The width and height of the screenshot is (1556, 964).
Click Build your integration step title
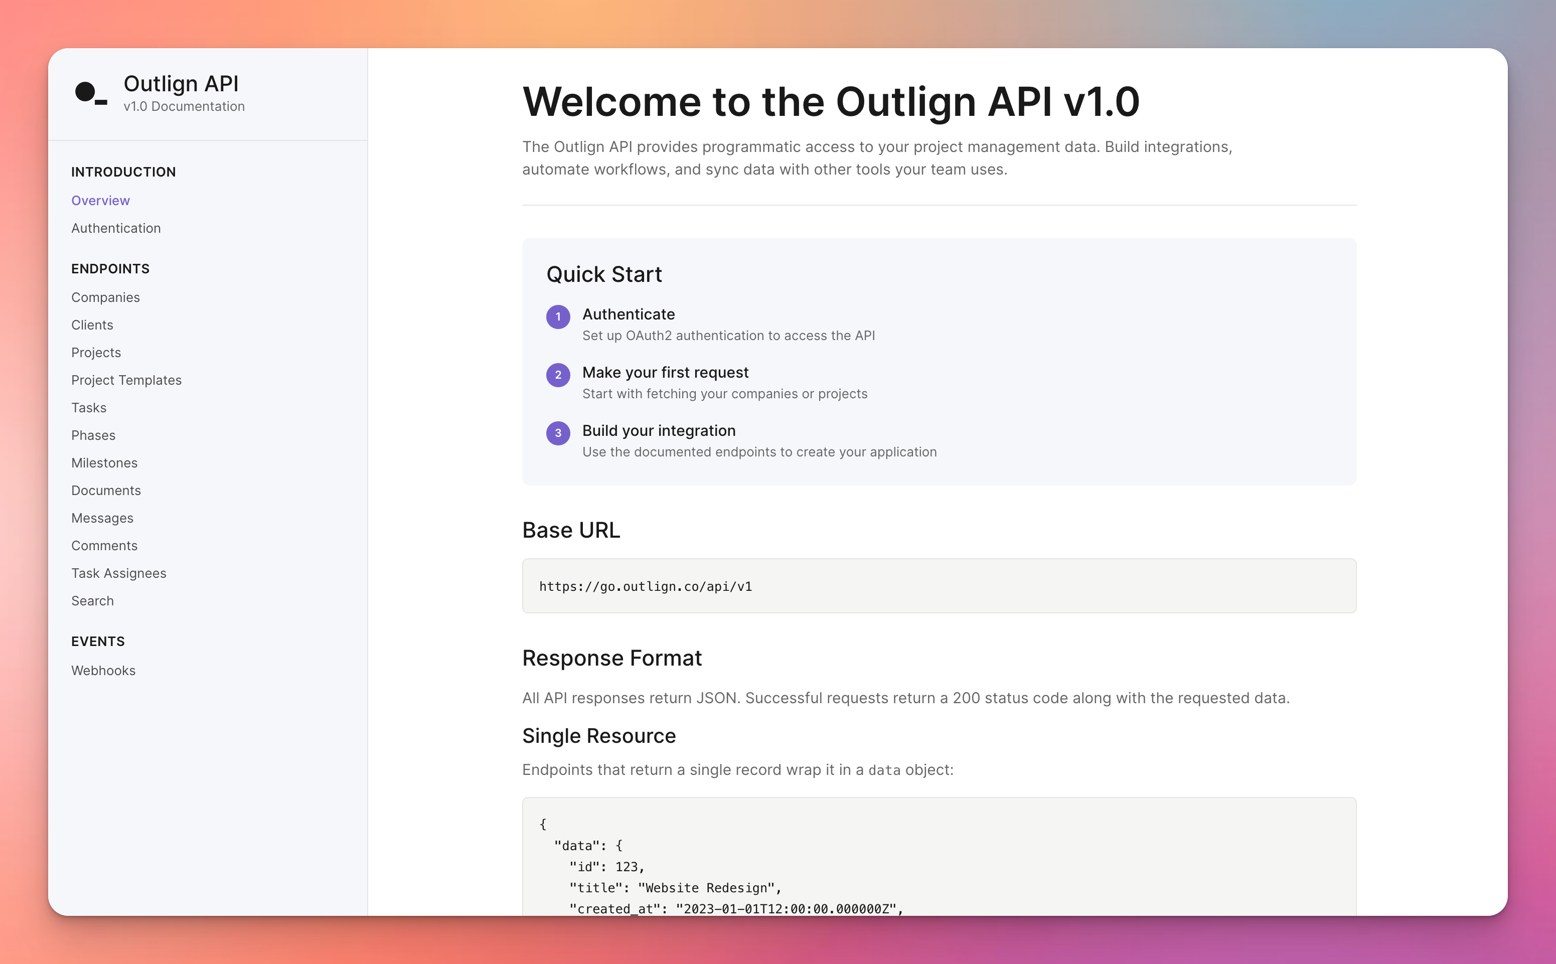(659, 430)
